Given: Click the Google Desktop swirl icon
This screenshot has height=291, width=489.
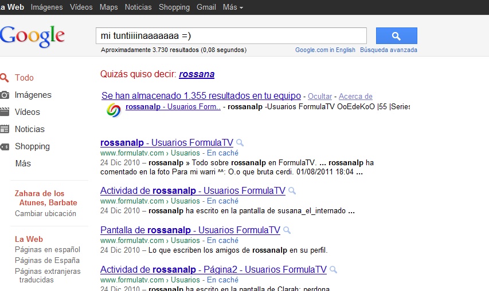Looking at the screenshot, I should 114,110.
